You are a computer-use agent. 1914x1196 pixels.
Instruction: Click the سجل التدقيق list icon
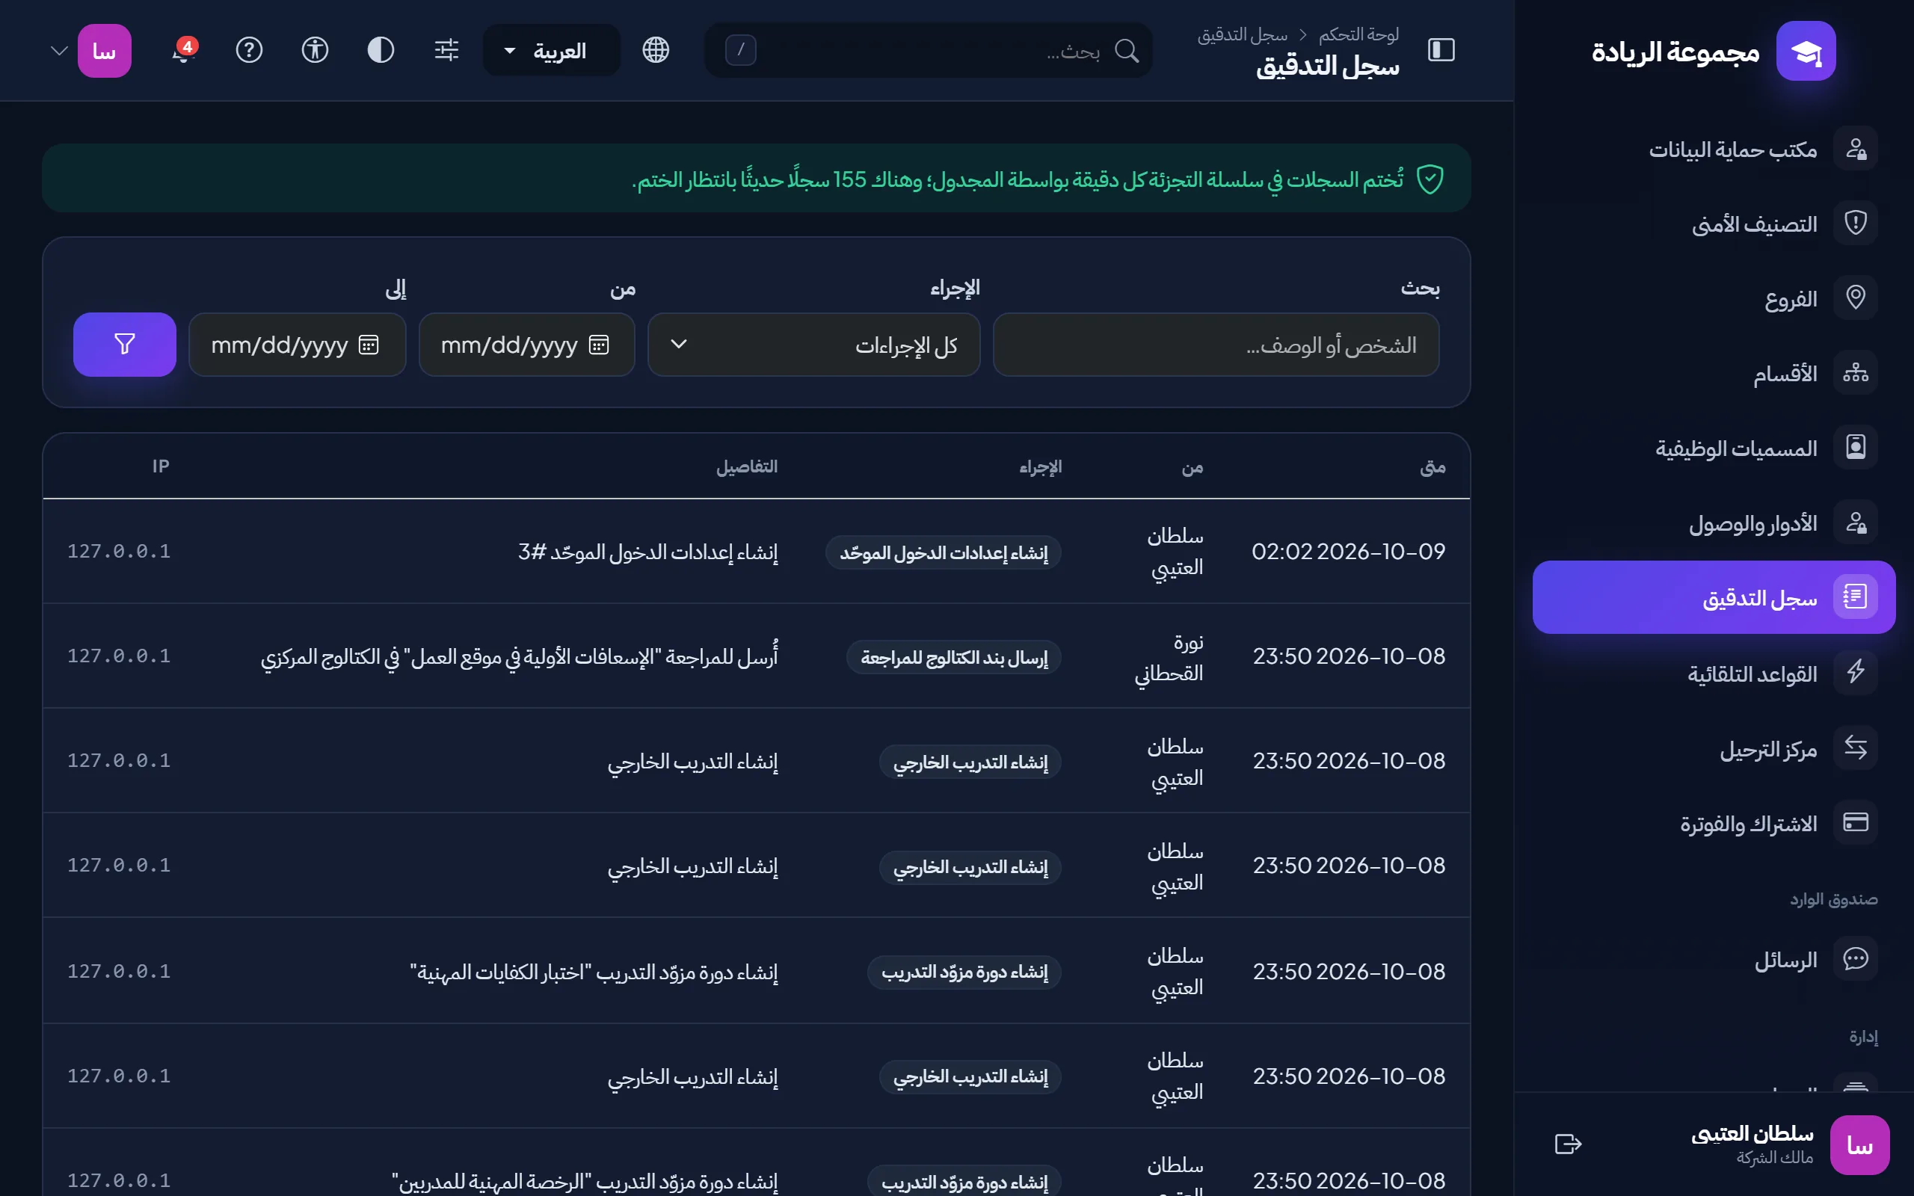point(1856,597)
